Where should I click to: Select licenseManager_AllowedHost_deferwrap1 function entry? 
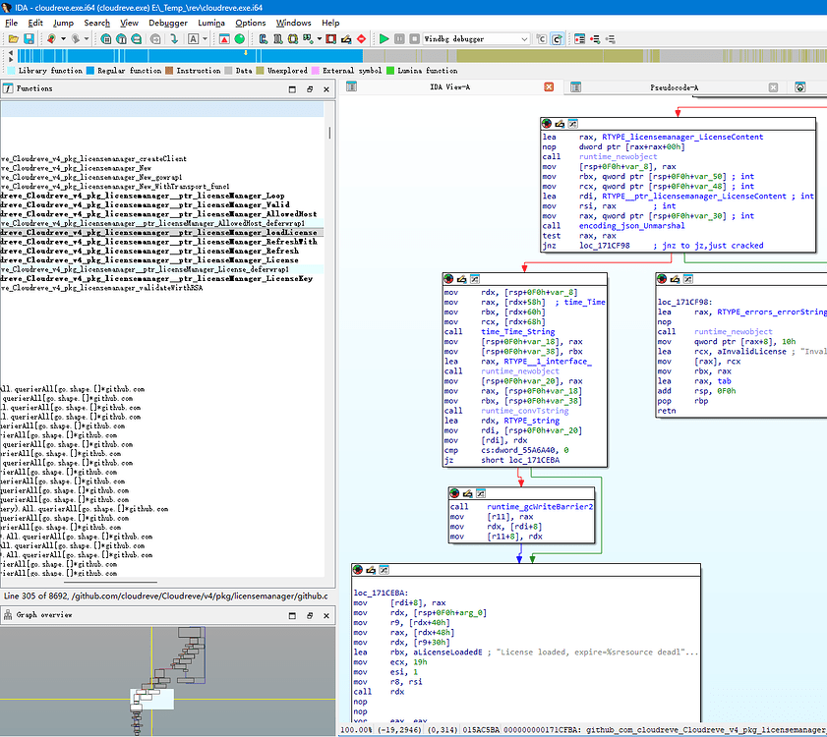point(161,223)
